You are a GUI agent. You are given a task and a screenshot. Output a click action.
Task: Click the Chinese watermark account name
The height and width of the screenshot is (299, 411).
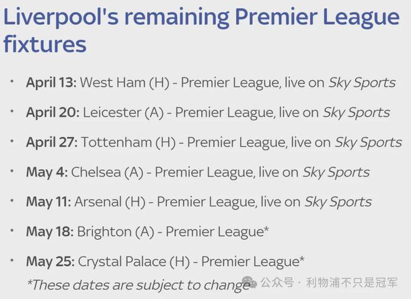coord(352,282)
